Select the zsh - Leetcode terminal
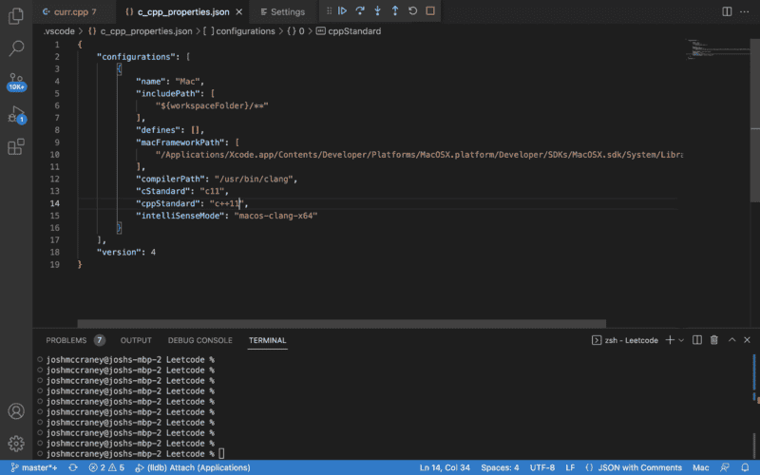760x475 pixels. (625, 340)
